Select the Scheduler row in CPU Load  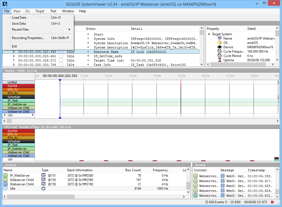click(x=19, y=141)
